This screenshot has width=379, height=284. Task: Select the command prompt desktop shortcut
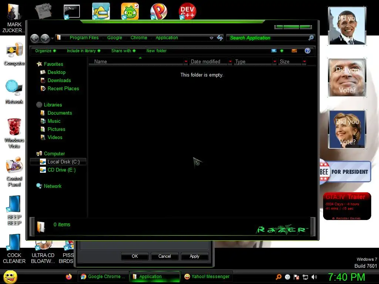(72, 11)
